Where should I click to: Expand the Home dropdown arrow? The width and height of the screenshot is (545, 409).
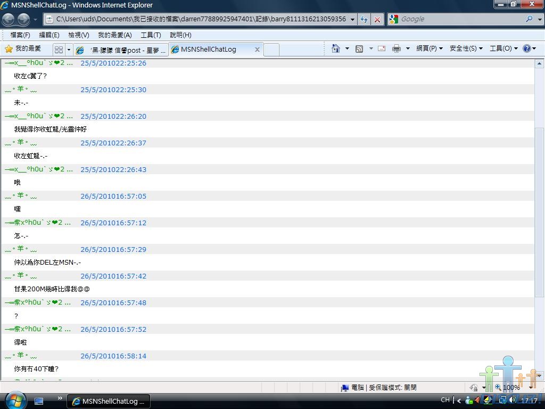[x=347, y=48]
